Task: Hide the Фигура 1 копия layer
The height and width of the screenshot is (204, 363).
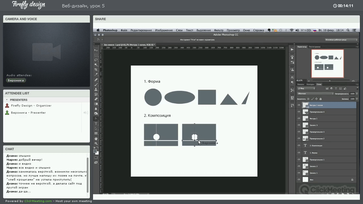Action: point(299,105)
